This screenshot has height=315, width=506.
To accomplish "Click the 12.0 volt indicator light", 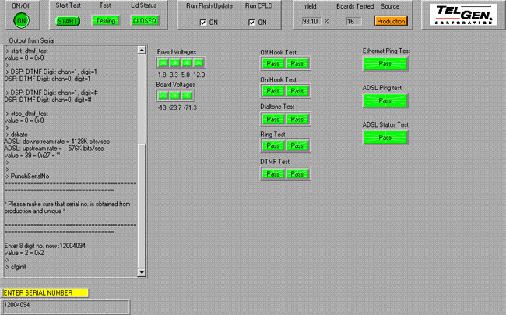I will click(199, 63).
